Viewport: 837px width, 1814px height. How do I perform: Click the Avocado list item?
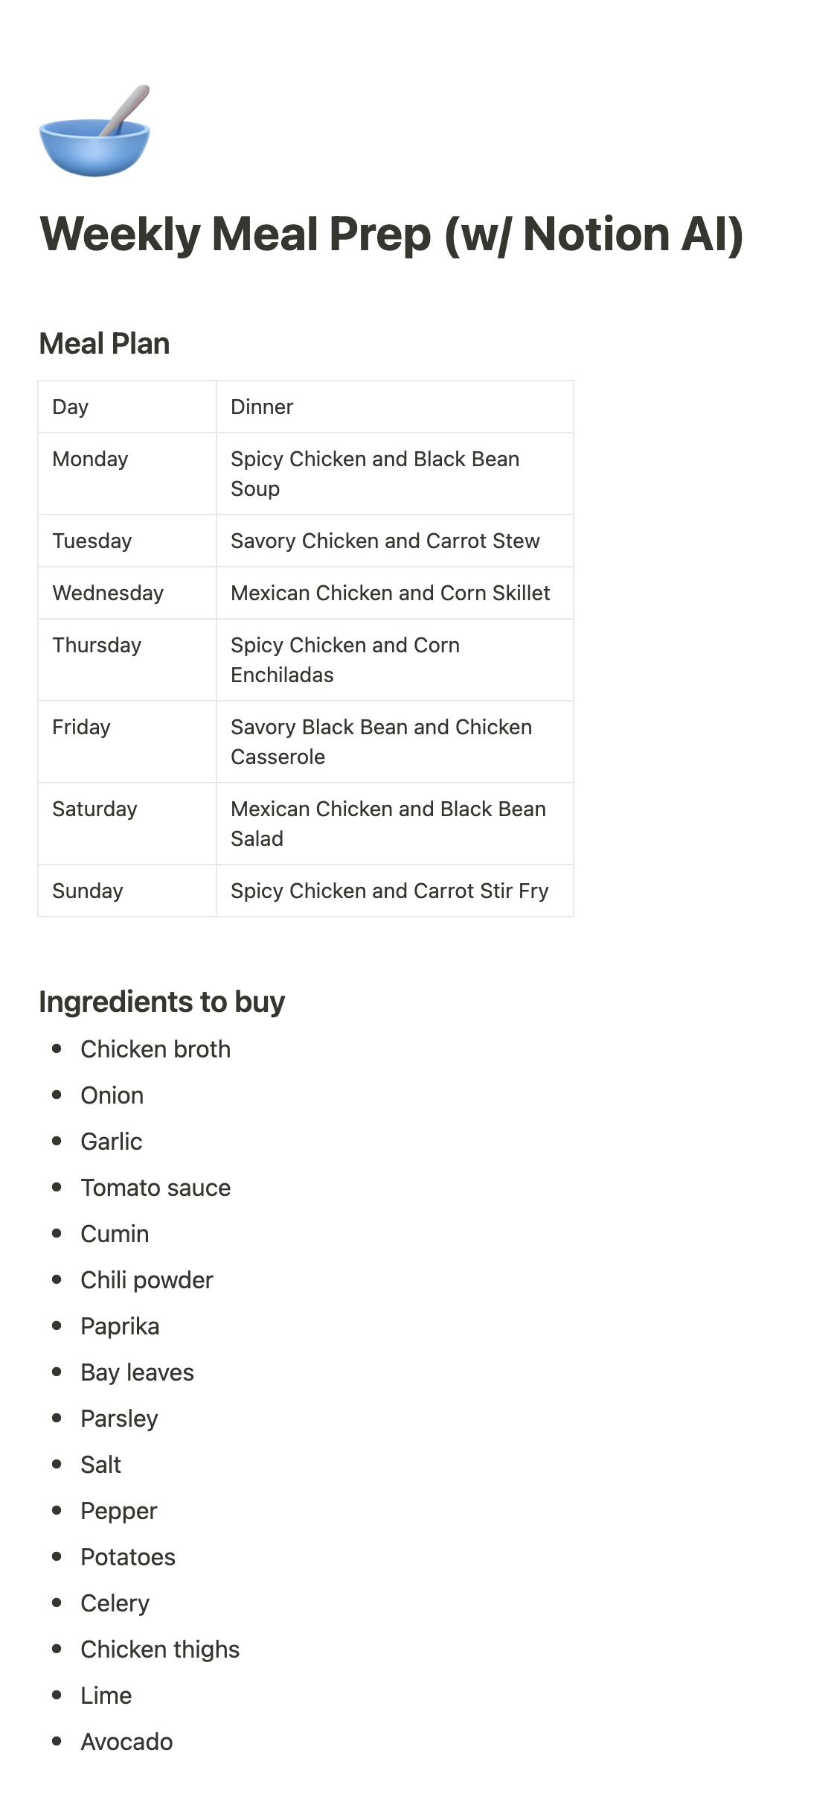click(x=126, y=1742)
